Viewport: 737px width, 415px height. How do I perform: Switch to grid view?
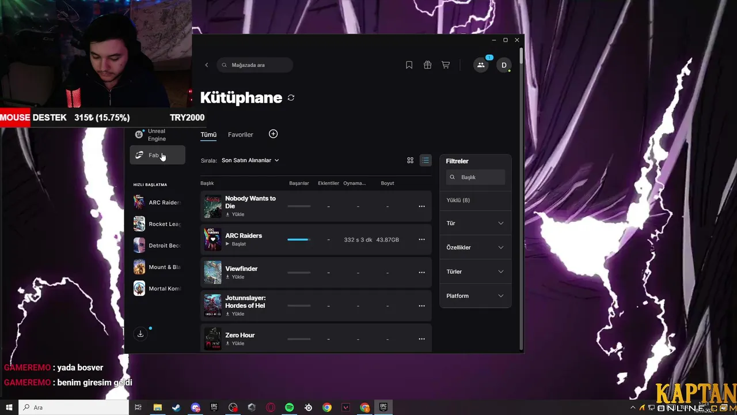410,160
